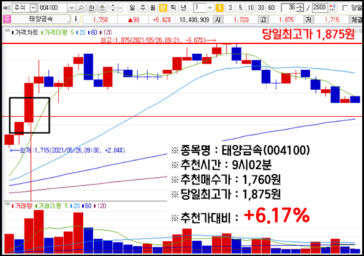This screenshot has width=364, height=256.
Task: Click volume MA 5 green legend
Action: coord(66,206)
